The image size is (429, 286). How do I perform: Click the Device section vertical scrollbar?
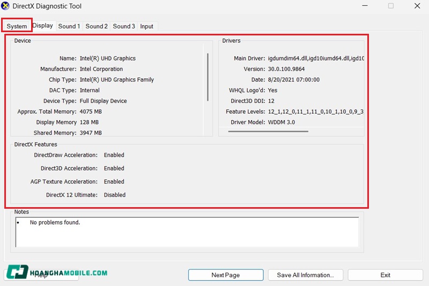point(208,77)
